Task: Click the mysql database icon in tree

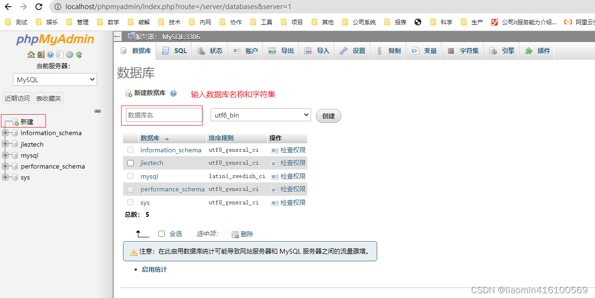Action: pyautogui.click(x=15, y=155)
